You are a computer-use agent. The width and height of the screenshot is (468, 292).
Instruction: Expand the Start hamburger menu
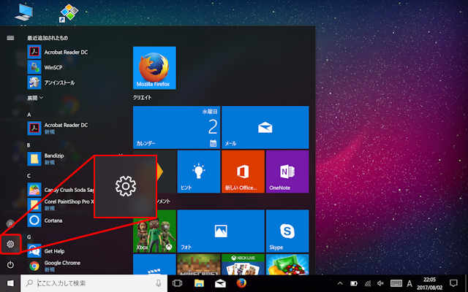click(x=10, y=37)
